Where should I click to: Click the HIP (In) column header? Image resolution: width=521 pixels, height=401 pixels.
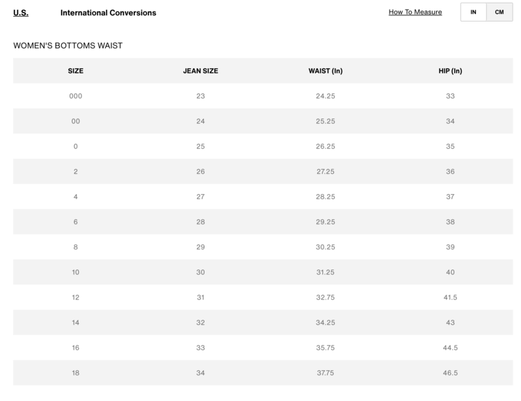point(450,71)
